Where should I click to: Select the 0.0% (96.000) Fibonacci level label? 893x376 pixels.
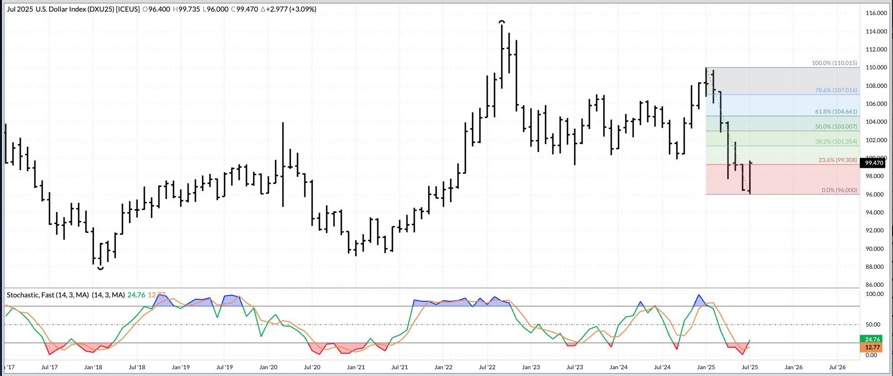tap(839, 190)
